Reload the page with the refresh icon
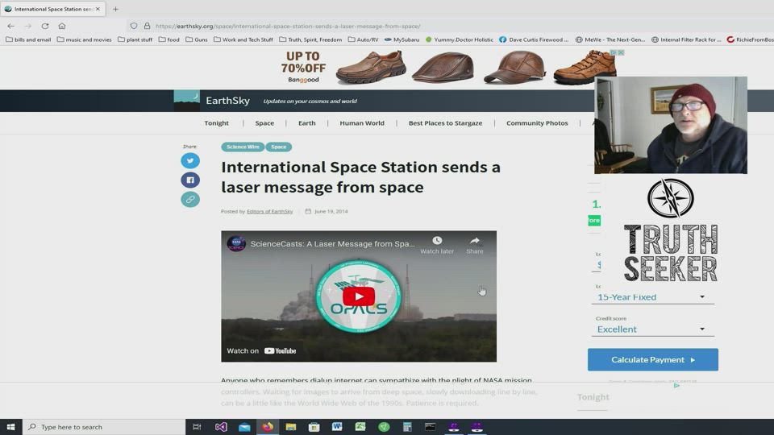The height and width of the screenshot is (435, 774). [45, 26]
